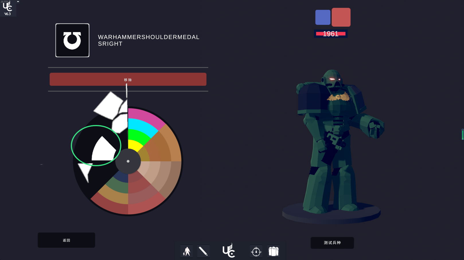The width and height of the screenshot is (464, 260).
Task: Click the WARHAMMERSHOULDERMEDALSRIGHT item name
Action: (x=149, y=40)
